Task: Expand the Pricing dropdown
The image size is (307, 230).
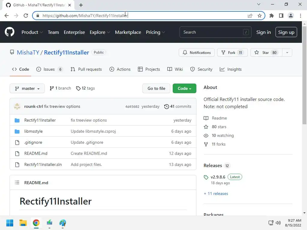Action: pyautogui.click(x=156, y=32)
